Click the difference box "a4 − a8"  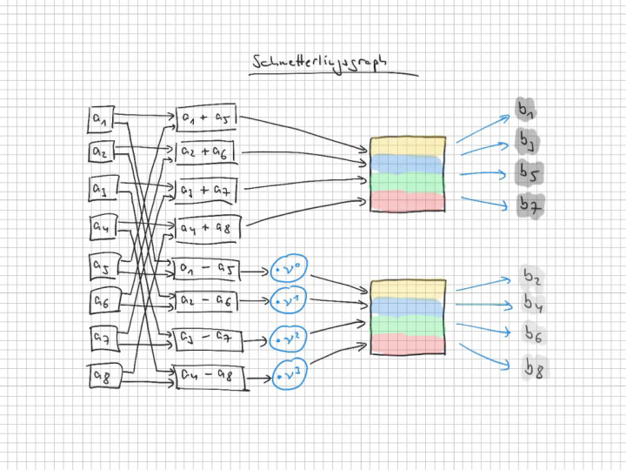(210, 377)
